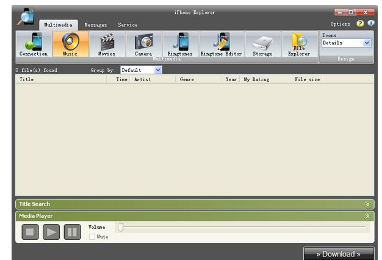Screen dimensions: 382x260
Task: Open the Details view dropdown
Action: point(347,43)
